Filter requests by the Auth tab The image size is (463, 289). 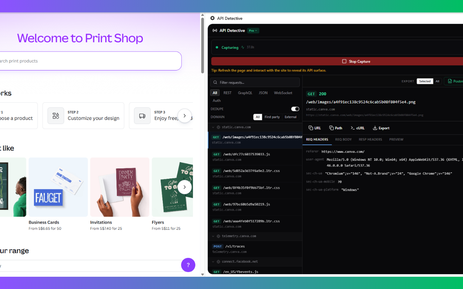pos(217,100)
